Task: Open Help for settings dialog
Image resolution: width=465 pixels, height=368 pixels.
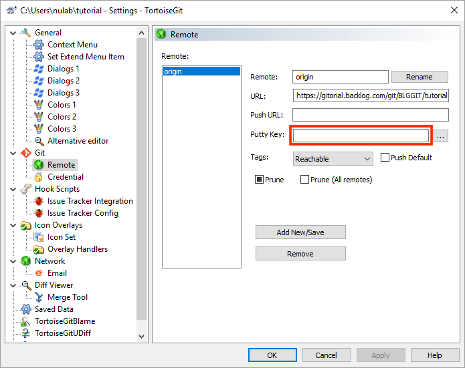Action: (435, 355)
